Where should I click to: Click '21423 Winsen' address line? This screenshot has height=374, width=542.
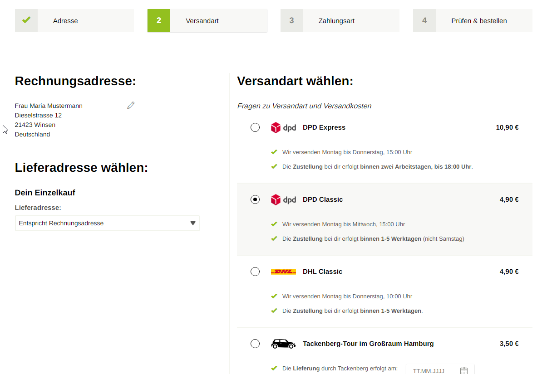35,125
